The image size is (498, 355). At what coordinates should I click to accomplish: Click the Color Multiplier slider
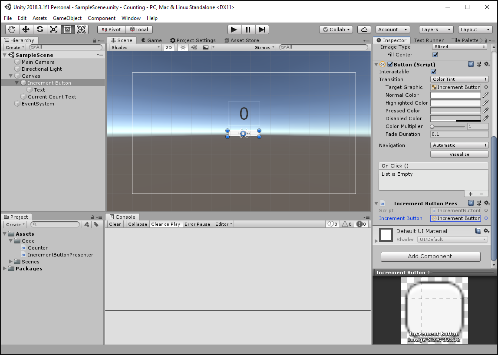pyautogui.click(x=448, y=126)
